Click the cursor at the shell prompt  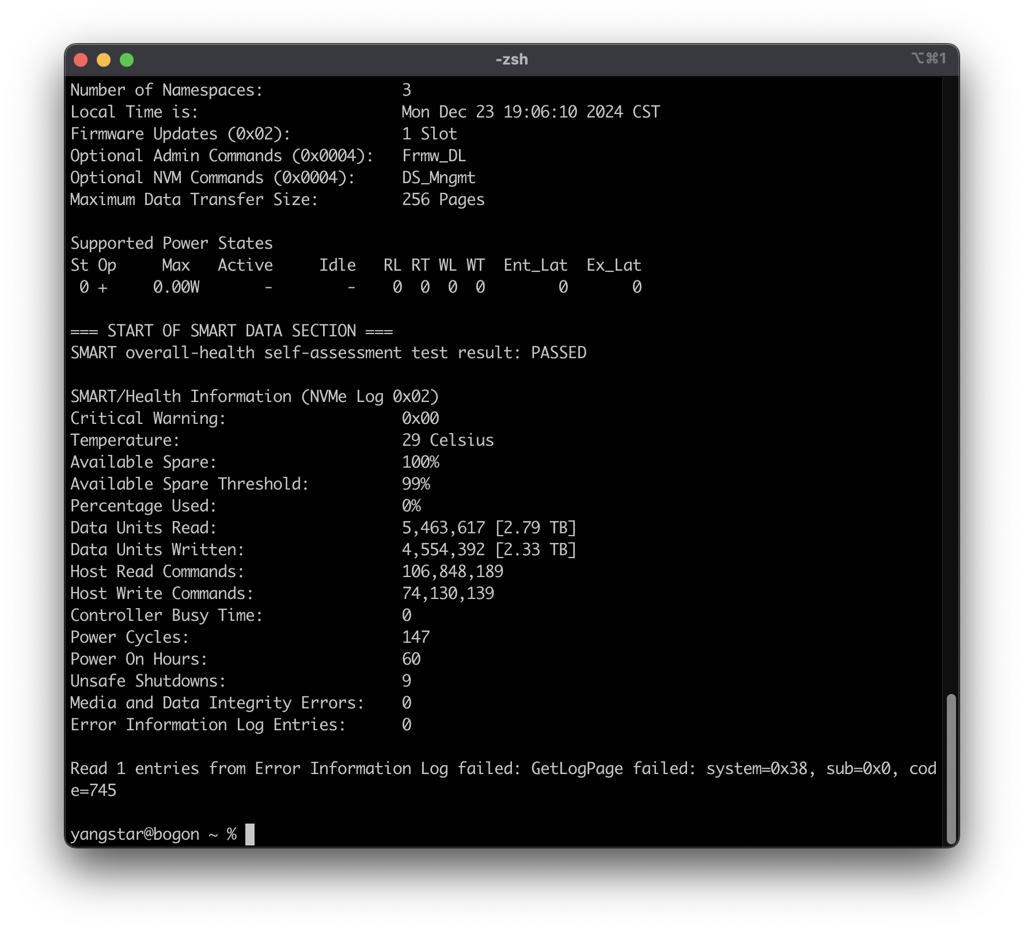[250, 834]
